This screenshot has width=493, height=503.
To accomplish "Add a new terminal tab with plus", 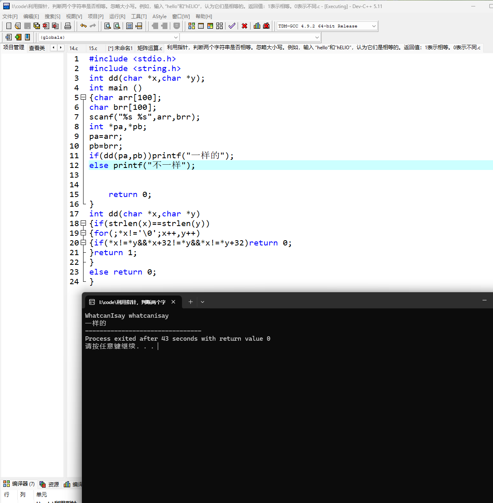I will coord(190,302).
